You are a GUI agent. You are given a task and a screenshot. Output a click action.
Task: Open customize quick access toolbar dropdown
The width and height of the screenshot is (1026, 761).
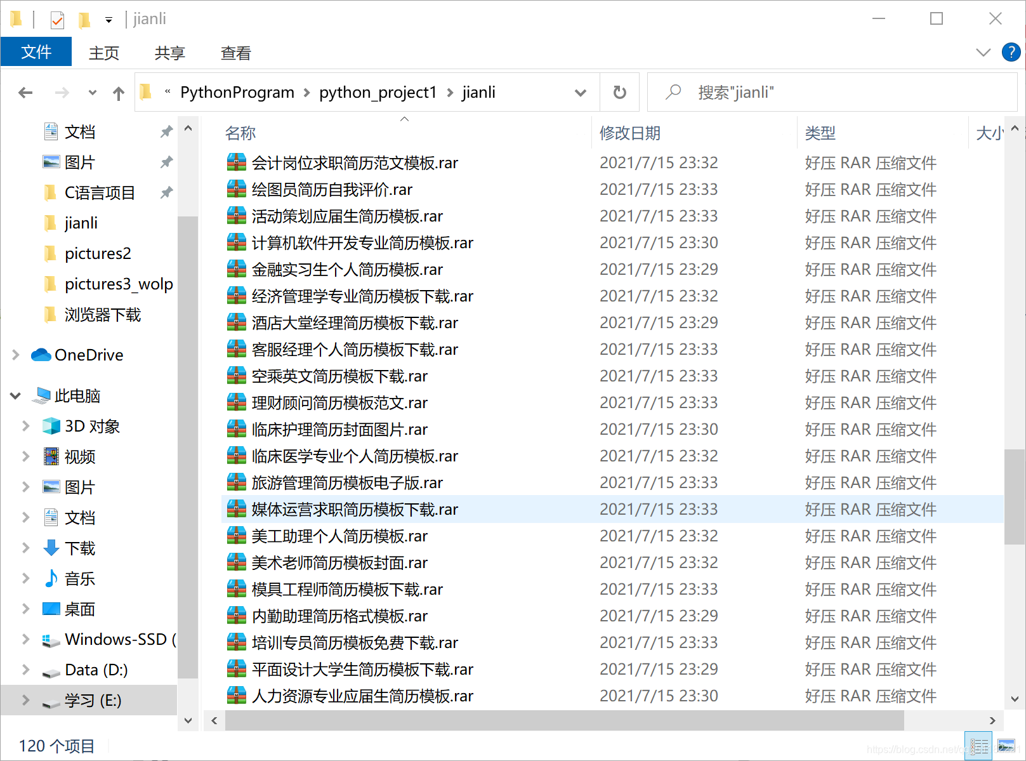pyautogui.click(x=109, y=20)
